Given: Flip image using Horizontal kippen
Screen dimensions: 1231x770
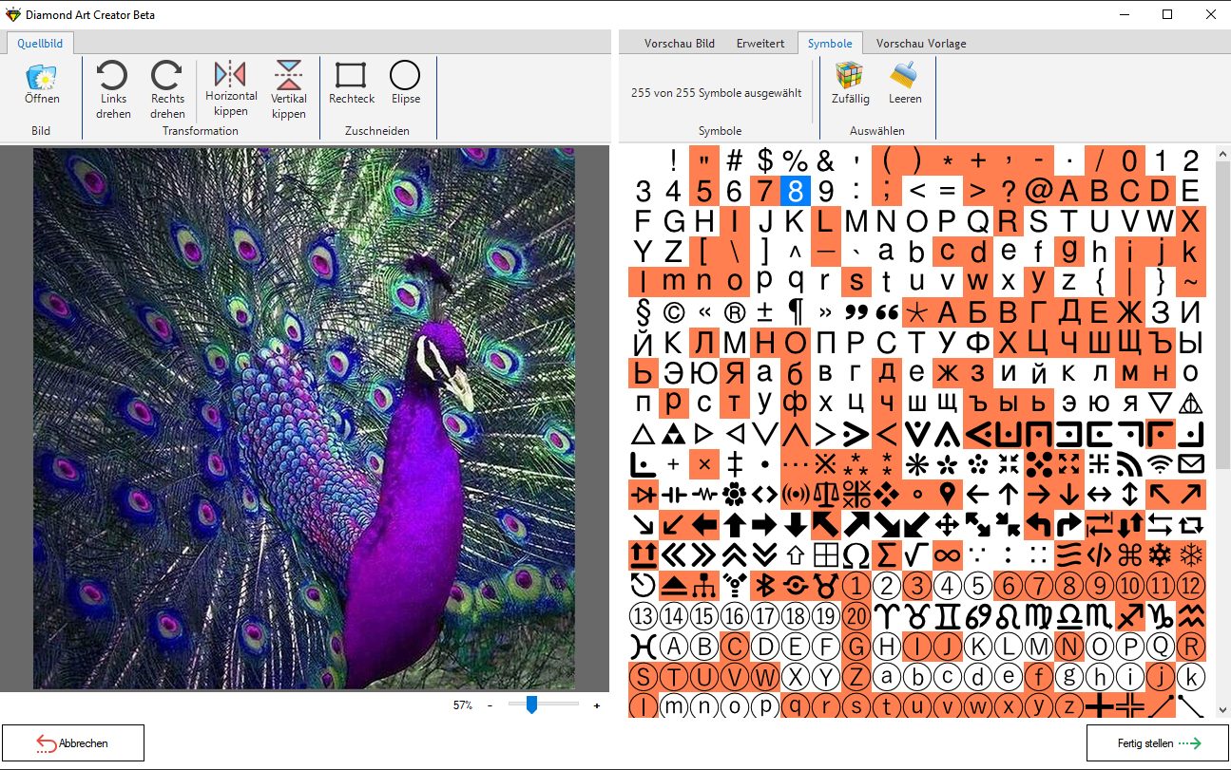Looking at the screenshot, I should pos(231,86).
